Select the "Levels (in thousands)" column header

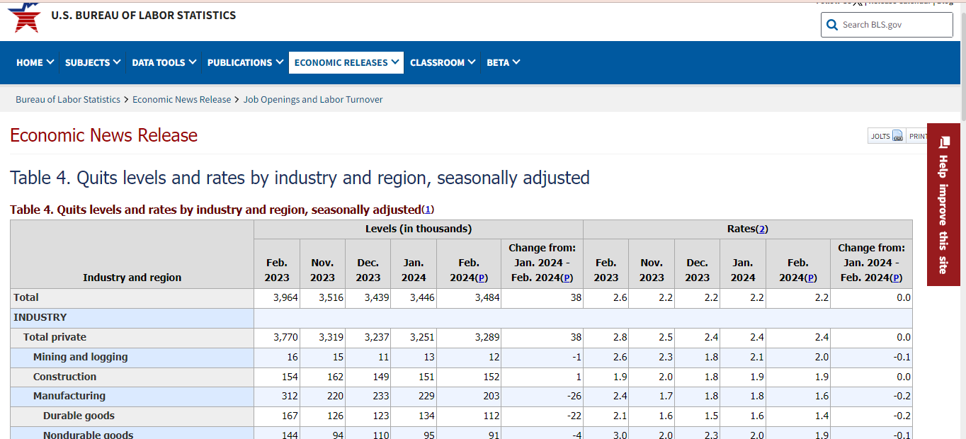coord(419,229)
